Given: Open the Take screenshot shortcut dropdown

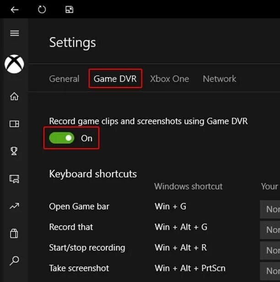Looking at the screenshot, I should coord(270,271).
